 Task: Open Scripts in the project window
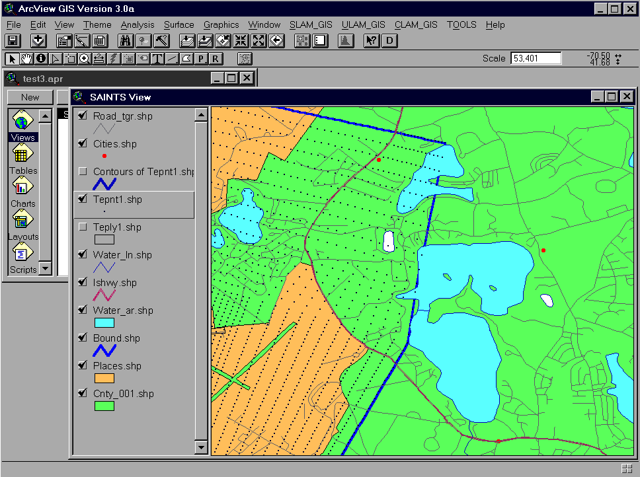pyautogui.click(x=23, y=258)
